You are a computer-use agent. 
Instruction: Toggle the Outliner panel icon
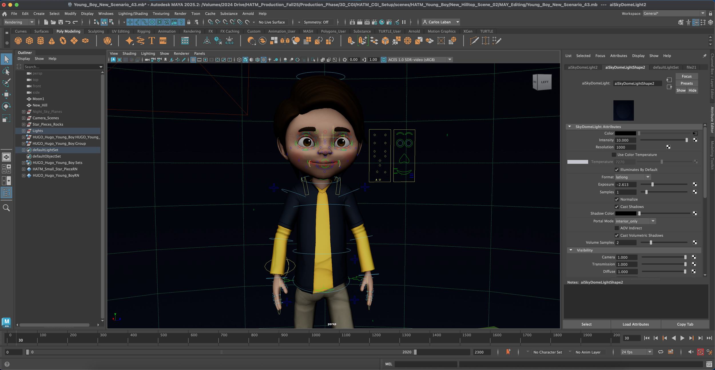[6, 193]
